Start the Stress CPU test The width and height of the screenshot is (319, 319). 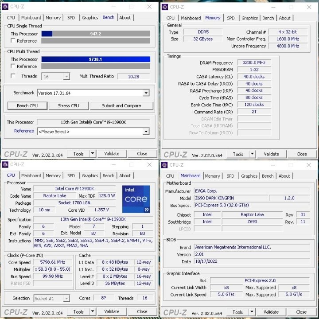(68, 106)
